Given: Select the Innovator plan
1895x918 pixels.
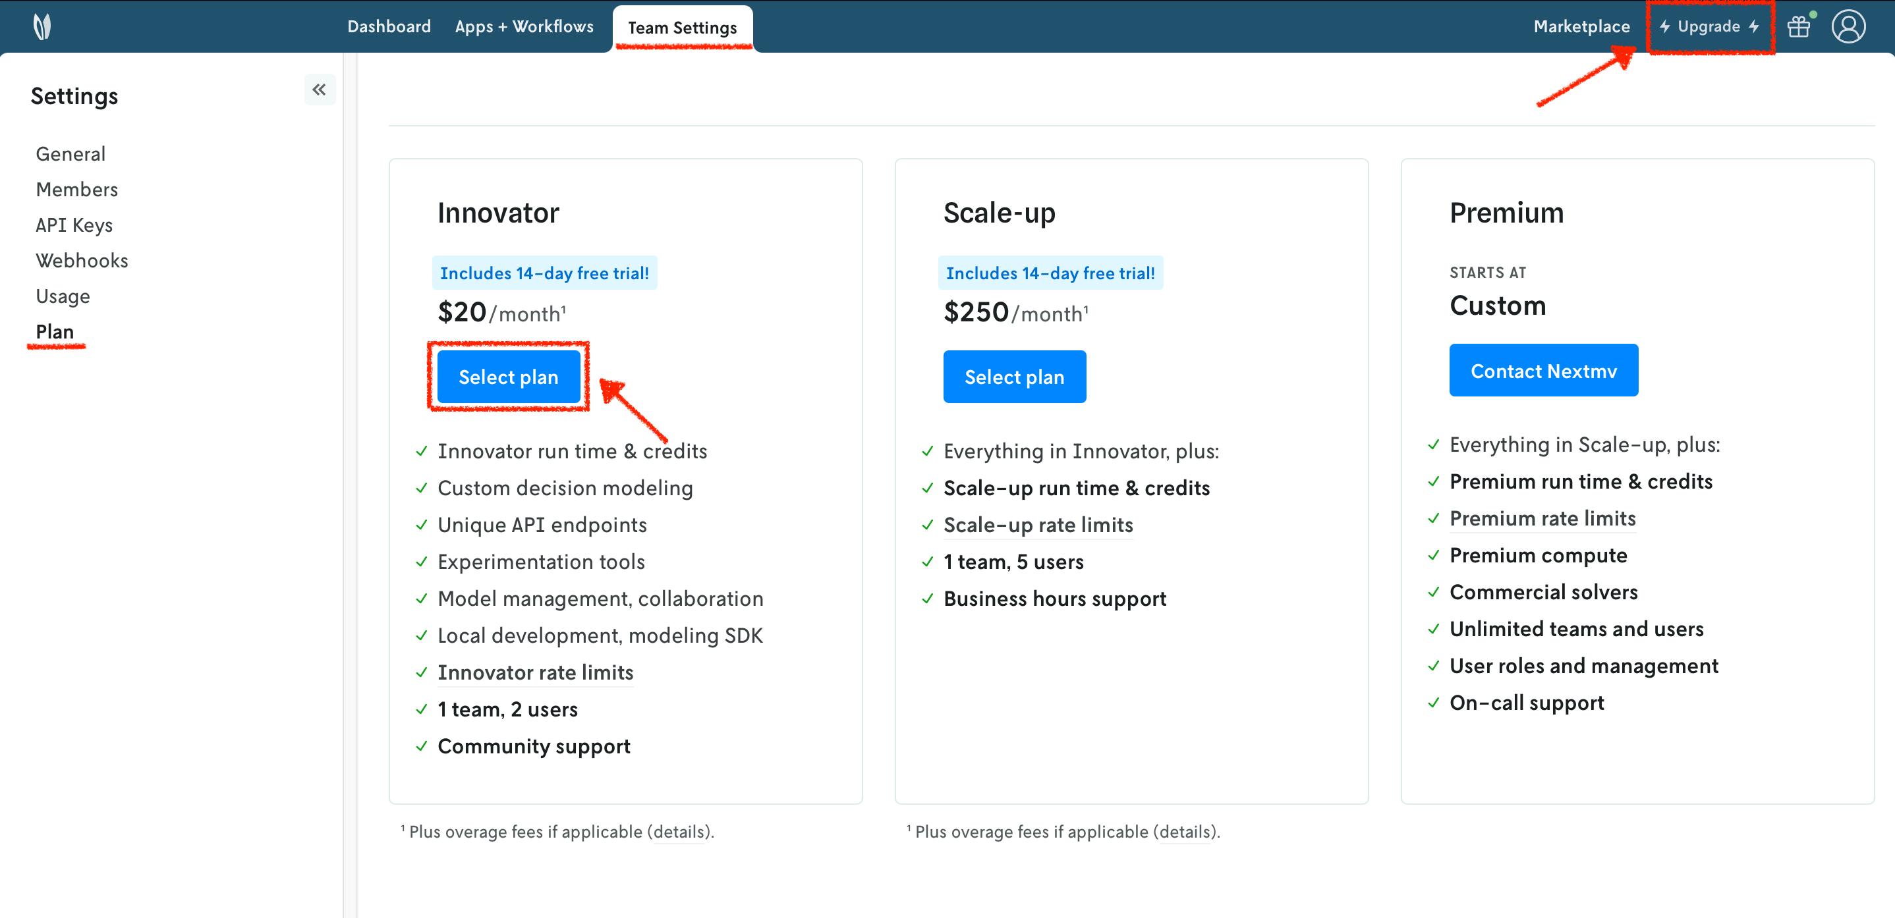Looking at the screenshot, I should 508,377.
